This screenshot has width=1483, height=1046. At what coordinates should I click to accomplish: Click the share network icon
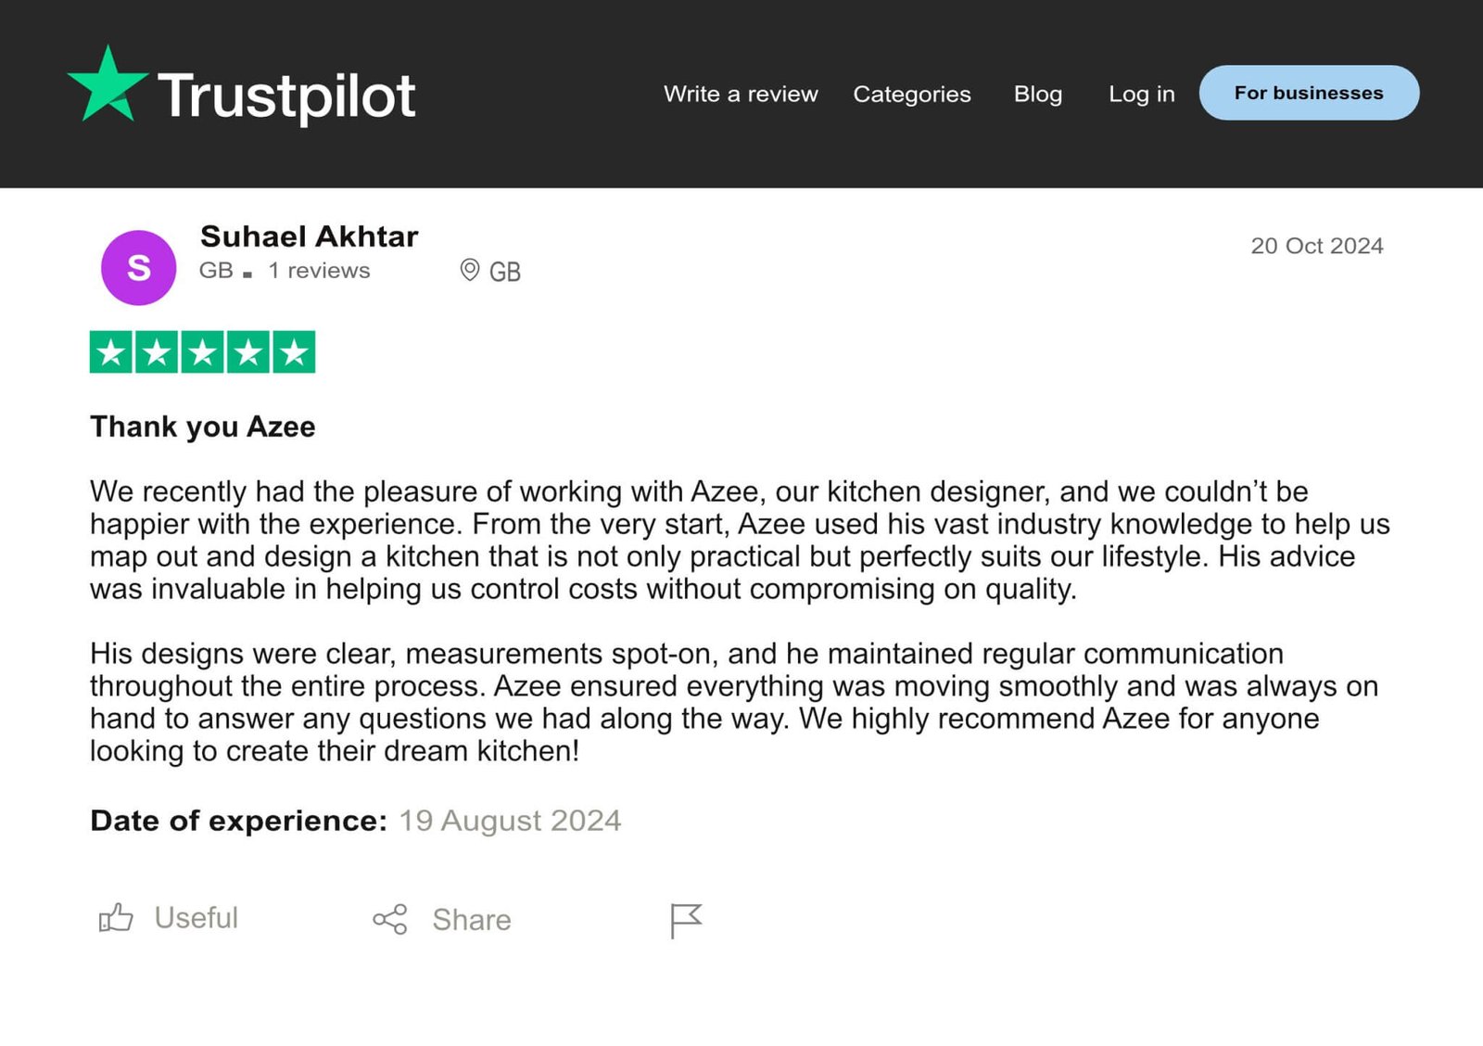tap(390, 919)
